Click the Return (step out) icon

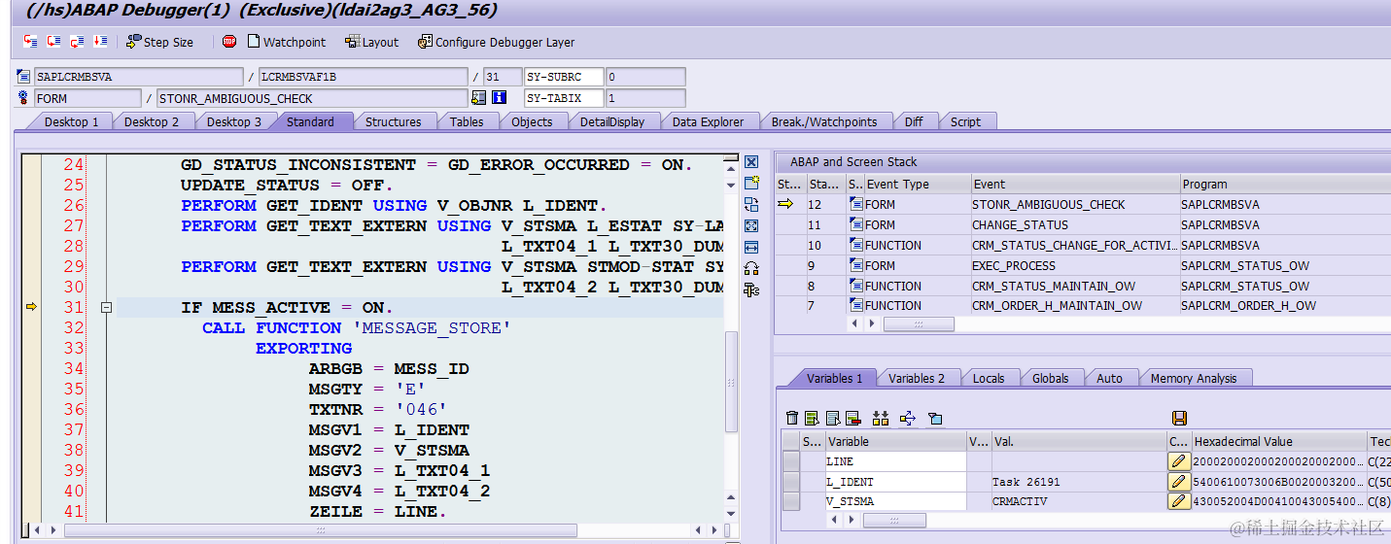pyautogui.click(x=78, y=42)
